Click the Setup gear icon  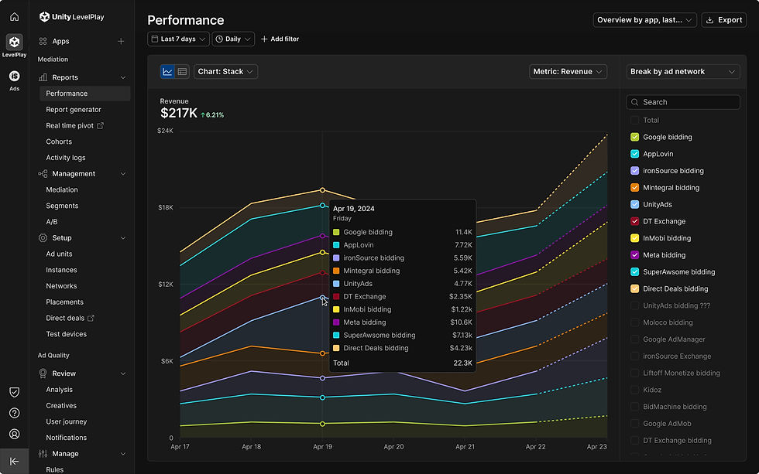point(43,237)
